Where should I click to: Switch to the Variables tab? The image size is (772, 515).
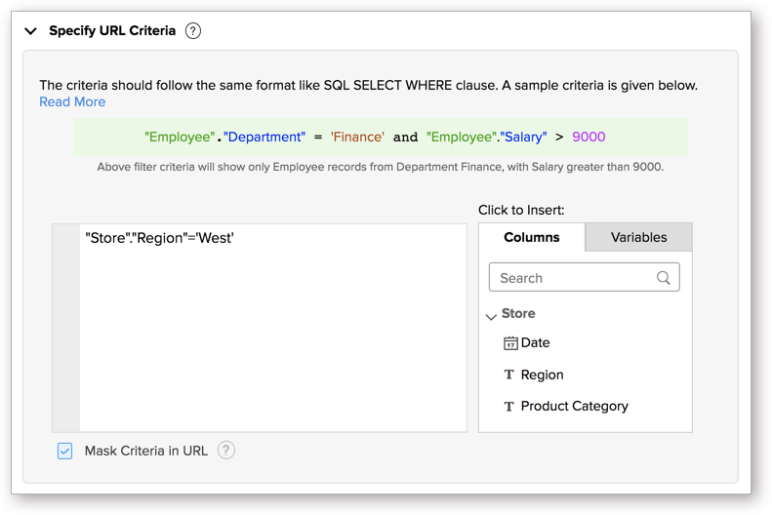click(x=638, y=237)
